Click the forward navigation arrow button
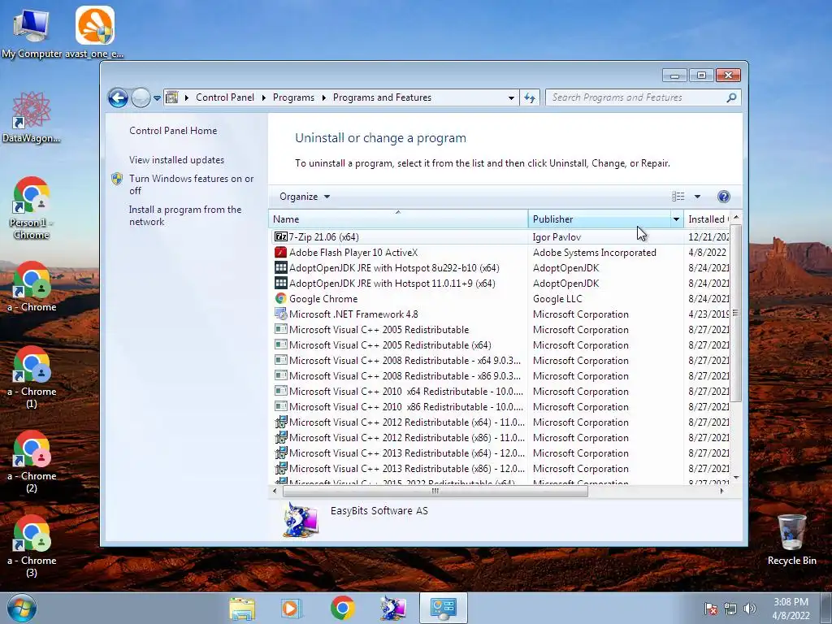832x624 pixels. 141,97
